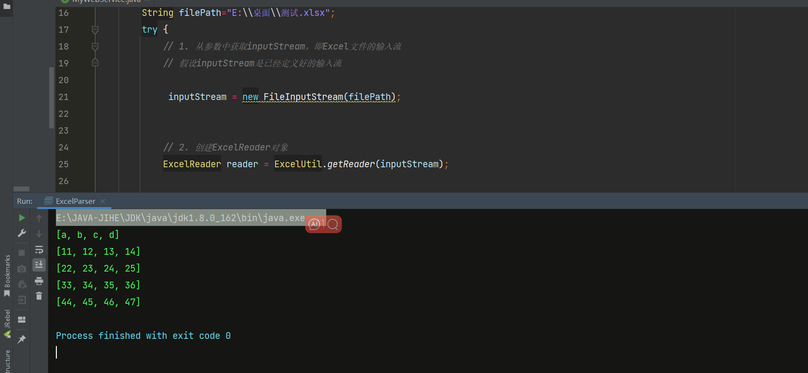Click the java.exe path in the console
808x373 pixels.
[180, 218]
